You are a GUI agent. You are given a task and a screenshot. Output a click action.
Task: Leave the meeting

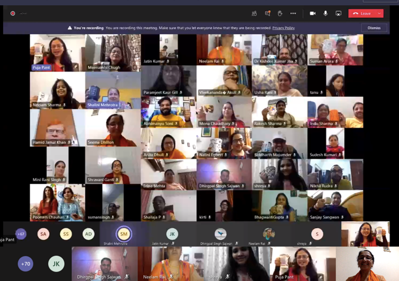pos(362,14)
